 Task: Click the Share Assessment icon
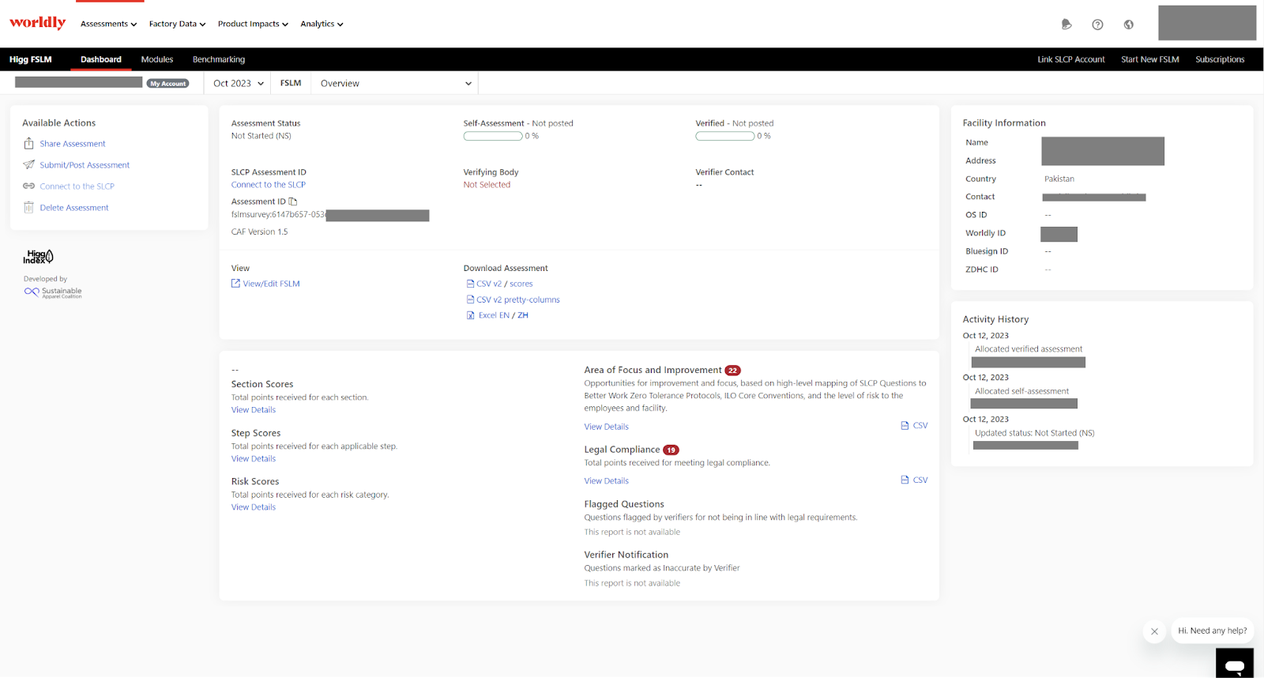[29, 144]
